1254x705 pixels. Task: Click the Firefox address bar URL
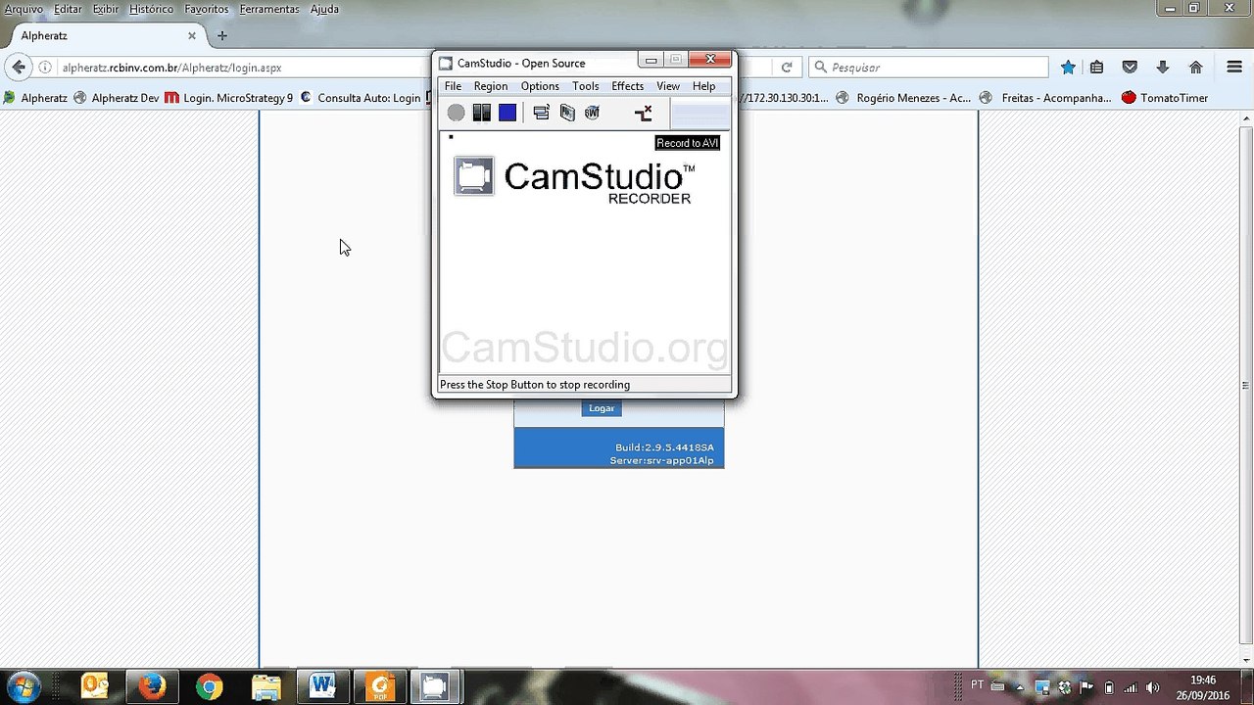(x=171, y=68)
